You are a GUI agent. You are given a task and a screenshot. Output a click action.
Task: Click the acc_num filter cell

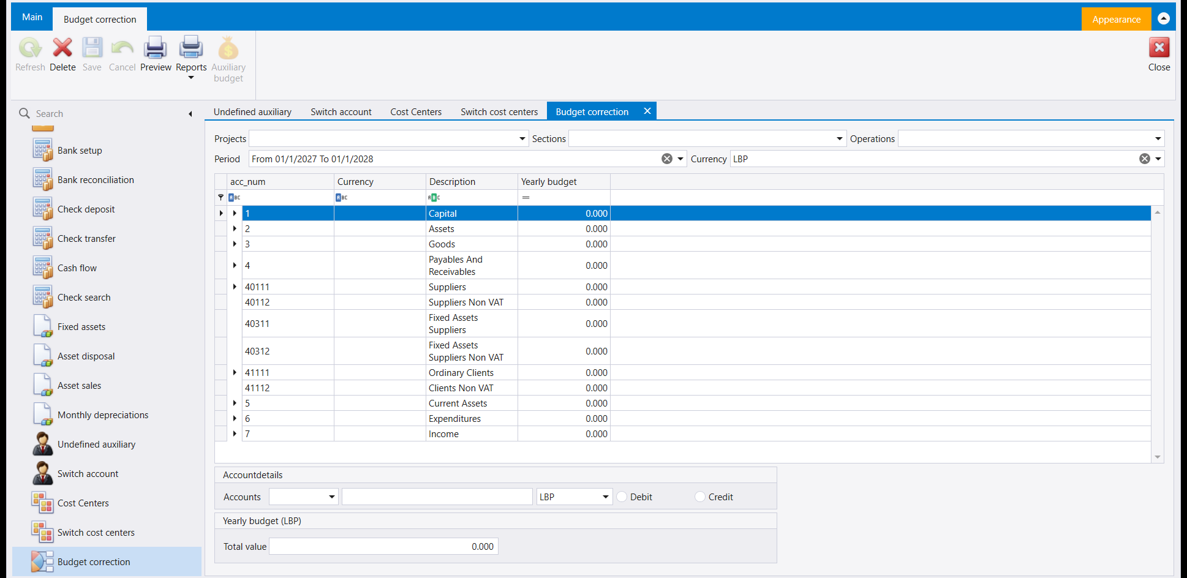coord(281,197)
